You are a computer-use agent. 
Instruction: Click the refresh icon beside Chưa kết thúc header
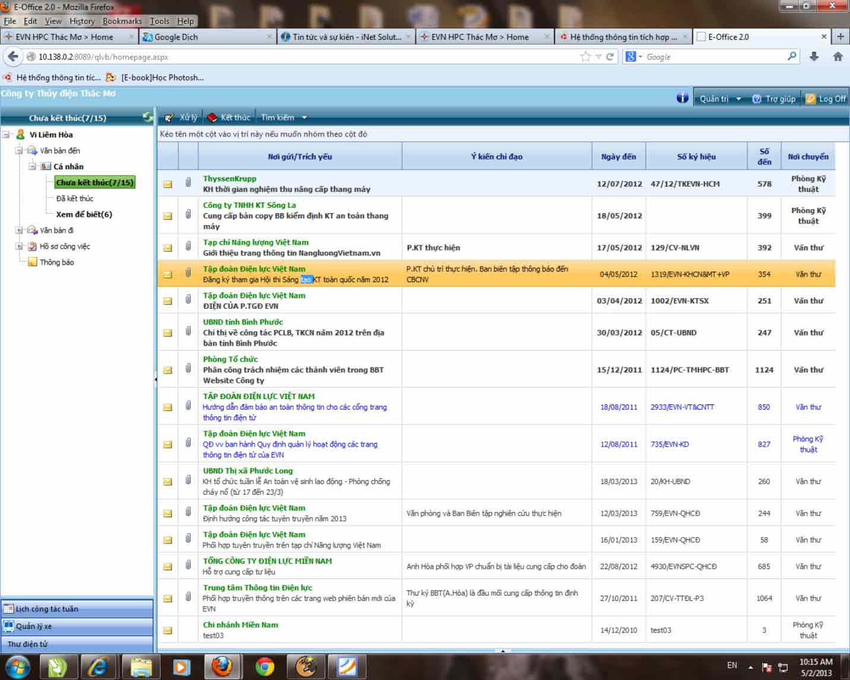coord(147,117)
